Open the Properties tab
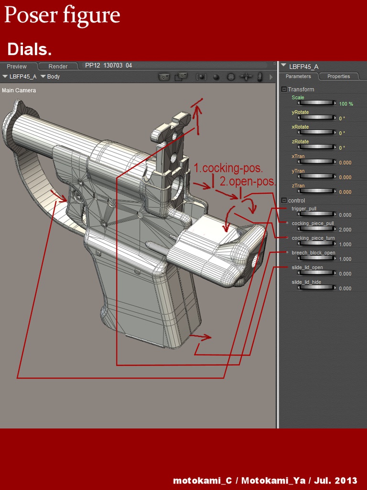 339,76
